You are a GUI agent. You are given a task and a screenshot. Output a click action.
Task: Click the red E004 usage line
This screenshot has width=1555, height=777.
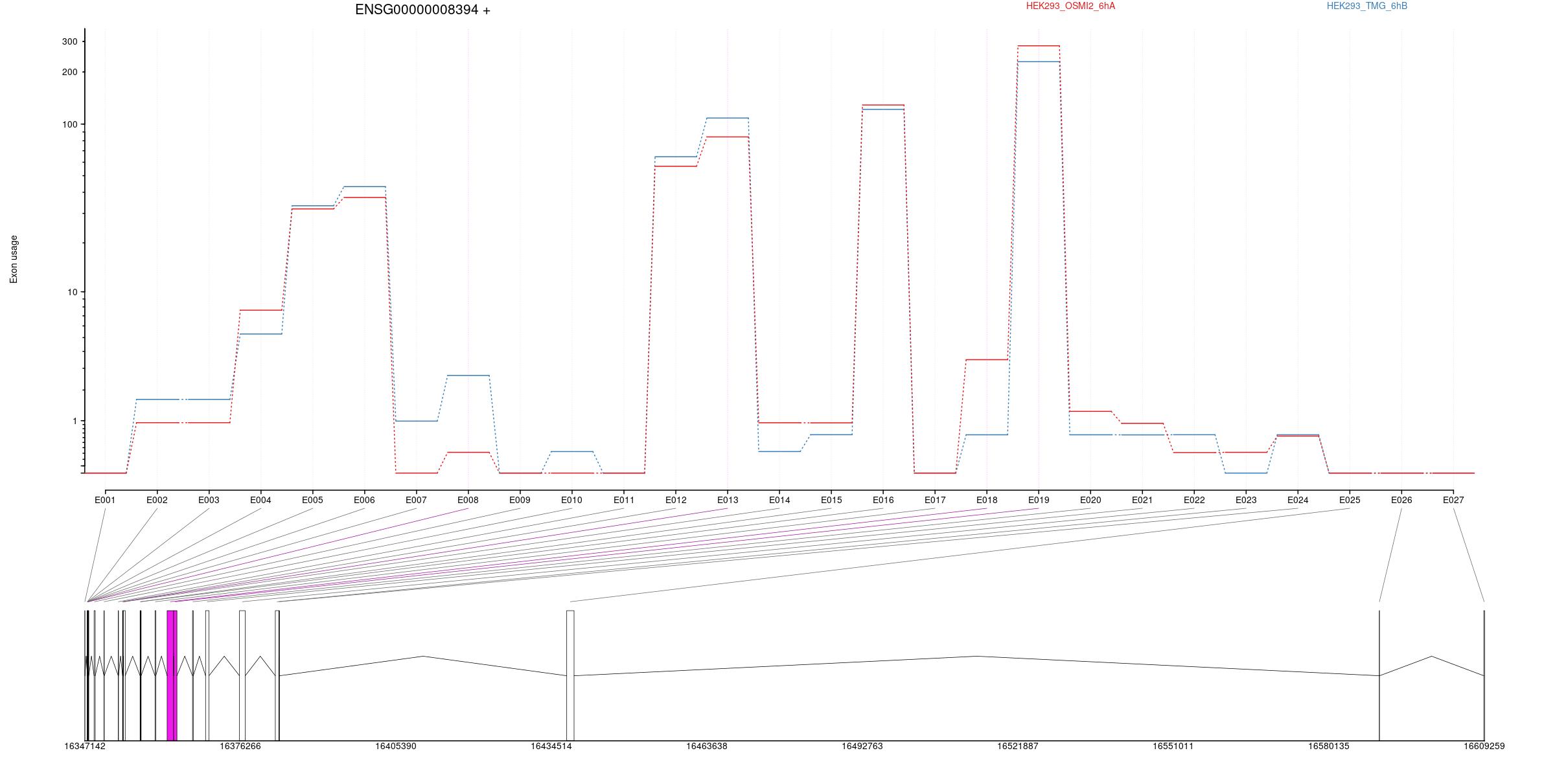(x=260, y=310)
